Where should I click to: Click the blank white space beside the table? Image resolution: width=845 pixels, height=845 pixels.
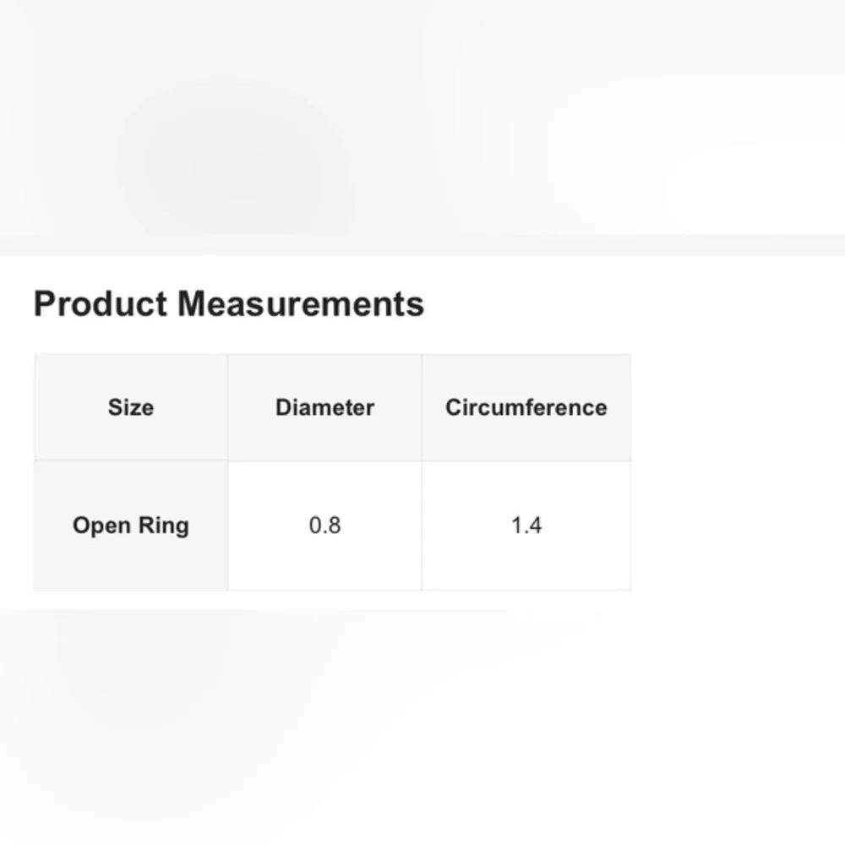point(739,472)
